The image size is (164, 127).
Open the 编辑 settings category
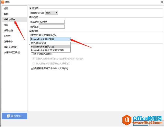6,14
